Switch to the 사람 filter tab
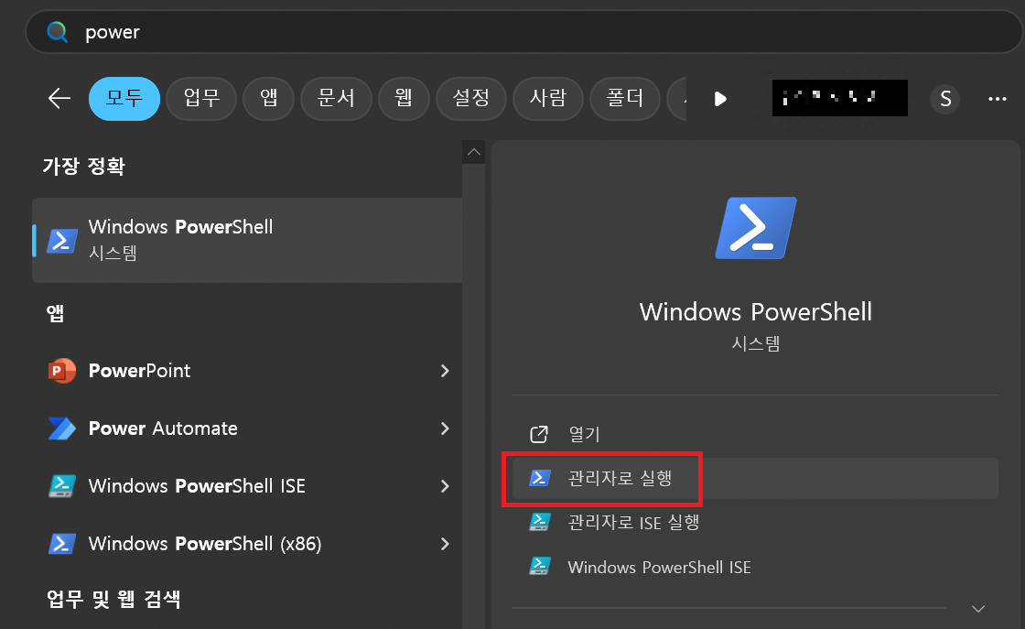 click(548, 99)
